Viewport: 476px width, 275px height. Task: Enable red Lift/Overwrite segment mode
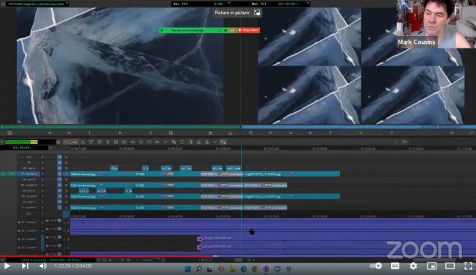click(x=66, y=142)
